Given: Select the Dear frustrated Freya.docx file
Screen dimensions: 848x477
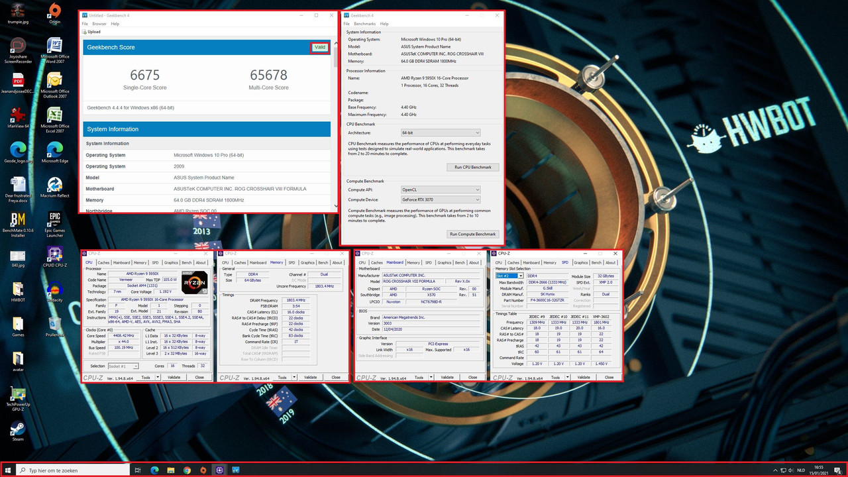Looking at the screenshot, I should tap(18, 189).
